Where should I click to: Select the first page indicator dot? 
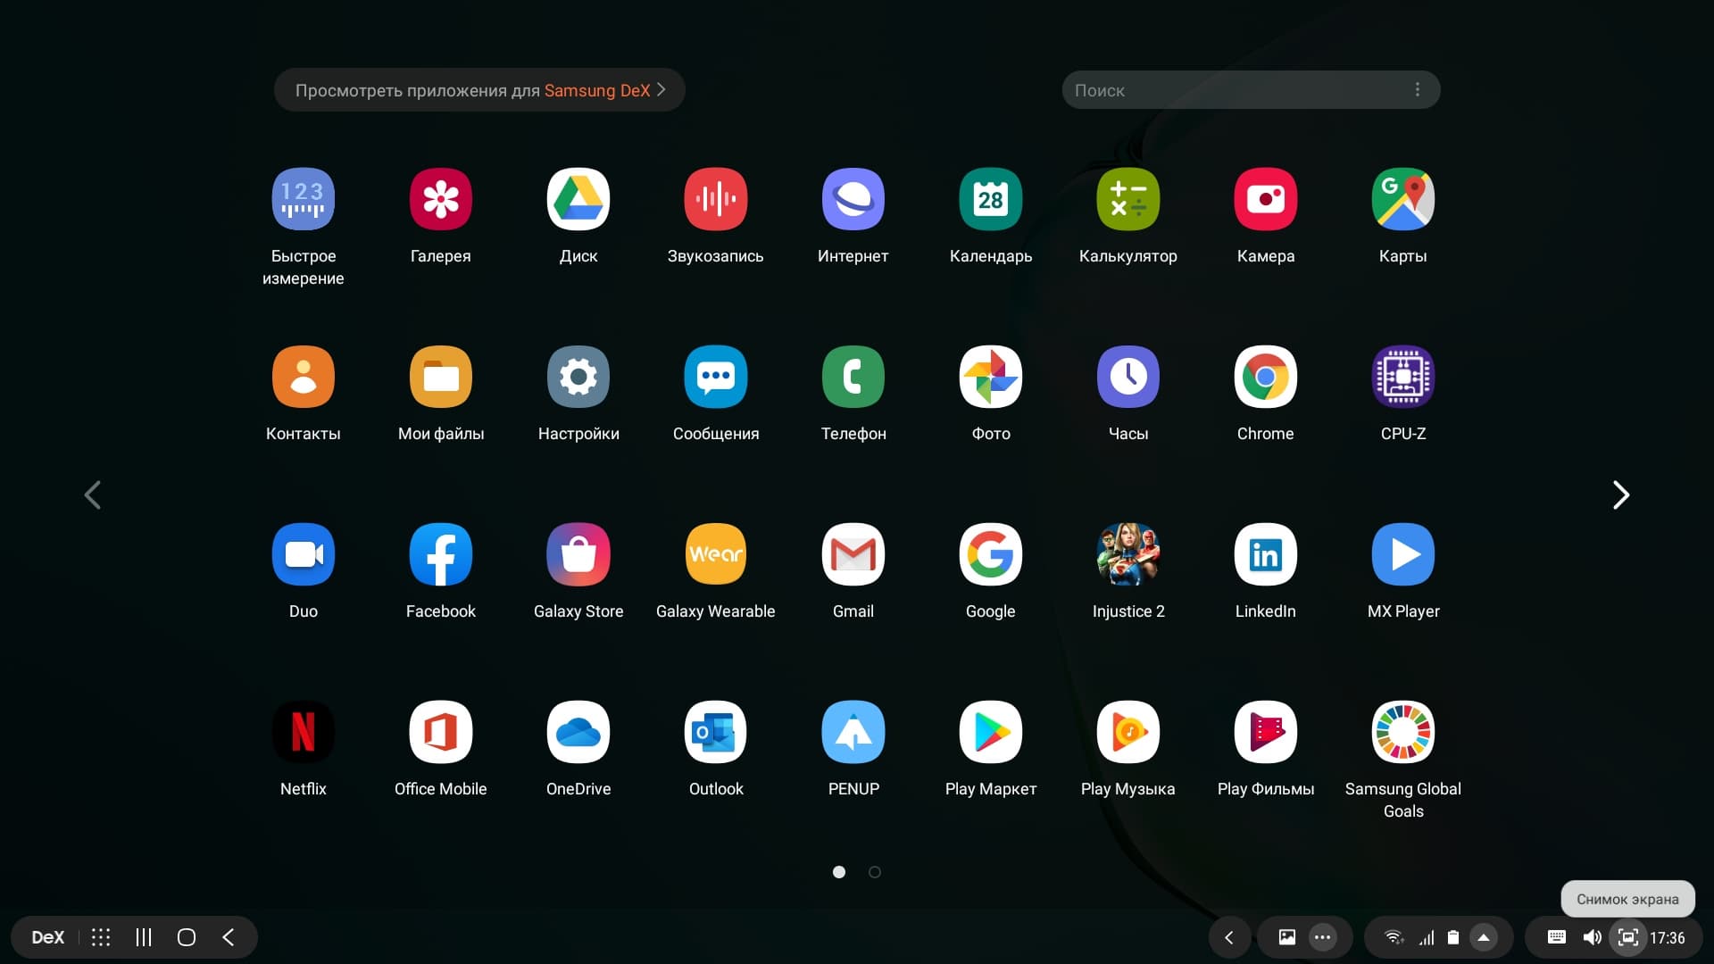pyautogui.click(x=839, y=872)
